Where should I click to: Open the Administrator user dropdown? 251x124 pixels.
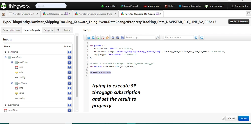(x=241, y=6)
